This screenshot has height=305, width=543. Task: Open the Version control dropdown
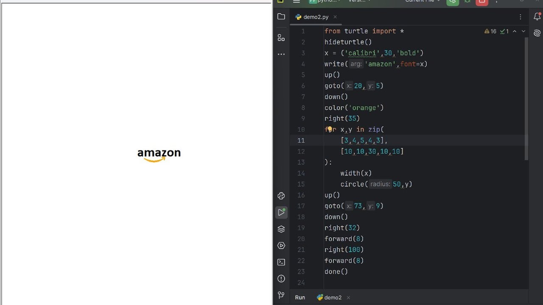359,1
